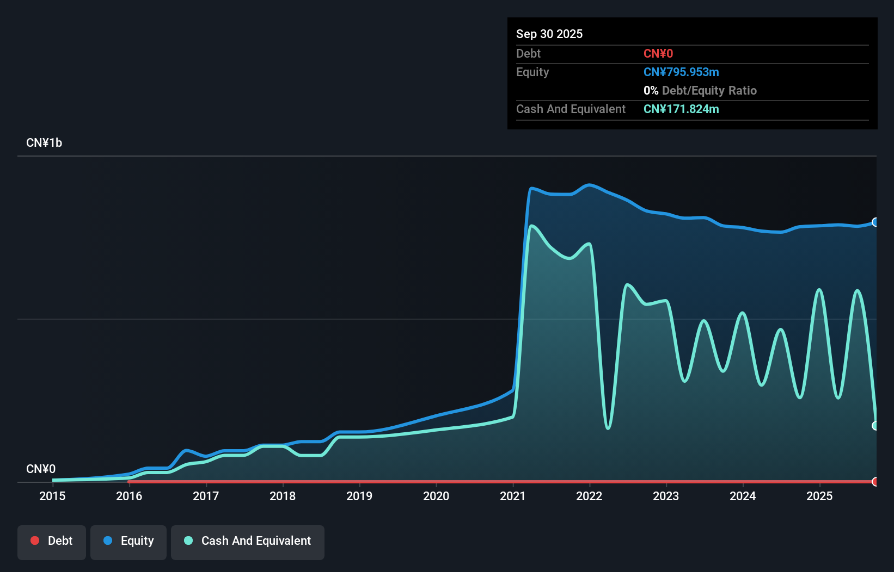This screenshot has width=894, height=572.
Task: Click the Debt/Equity Ratio text in tooltip
Action: pyautogui.click(x=709, y=91)
